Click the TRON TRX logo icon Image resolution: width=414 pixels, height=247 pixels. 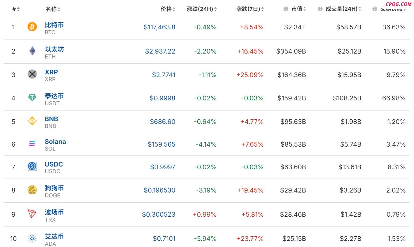pyautogui.click(x=32, y=214)
